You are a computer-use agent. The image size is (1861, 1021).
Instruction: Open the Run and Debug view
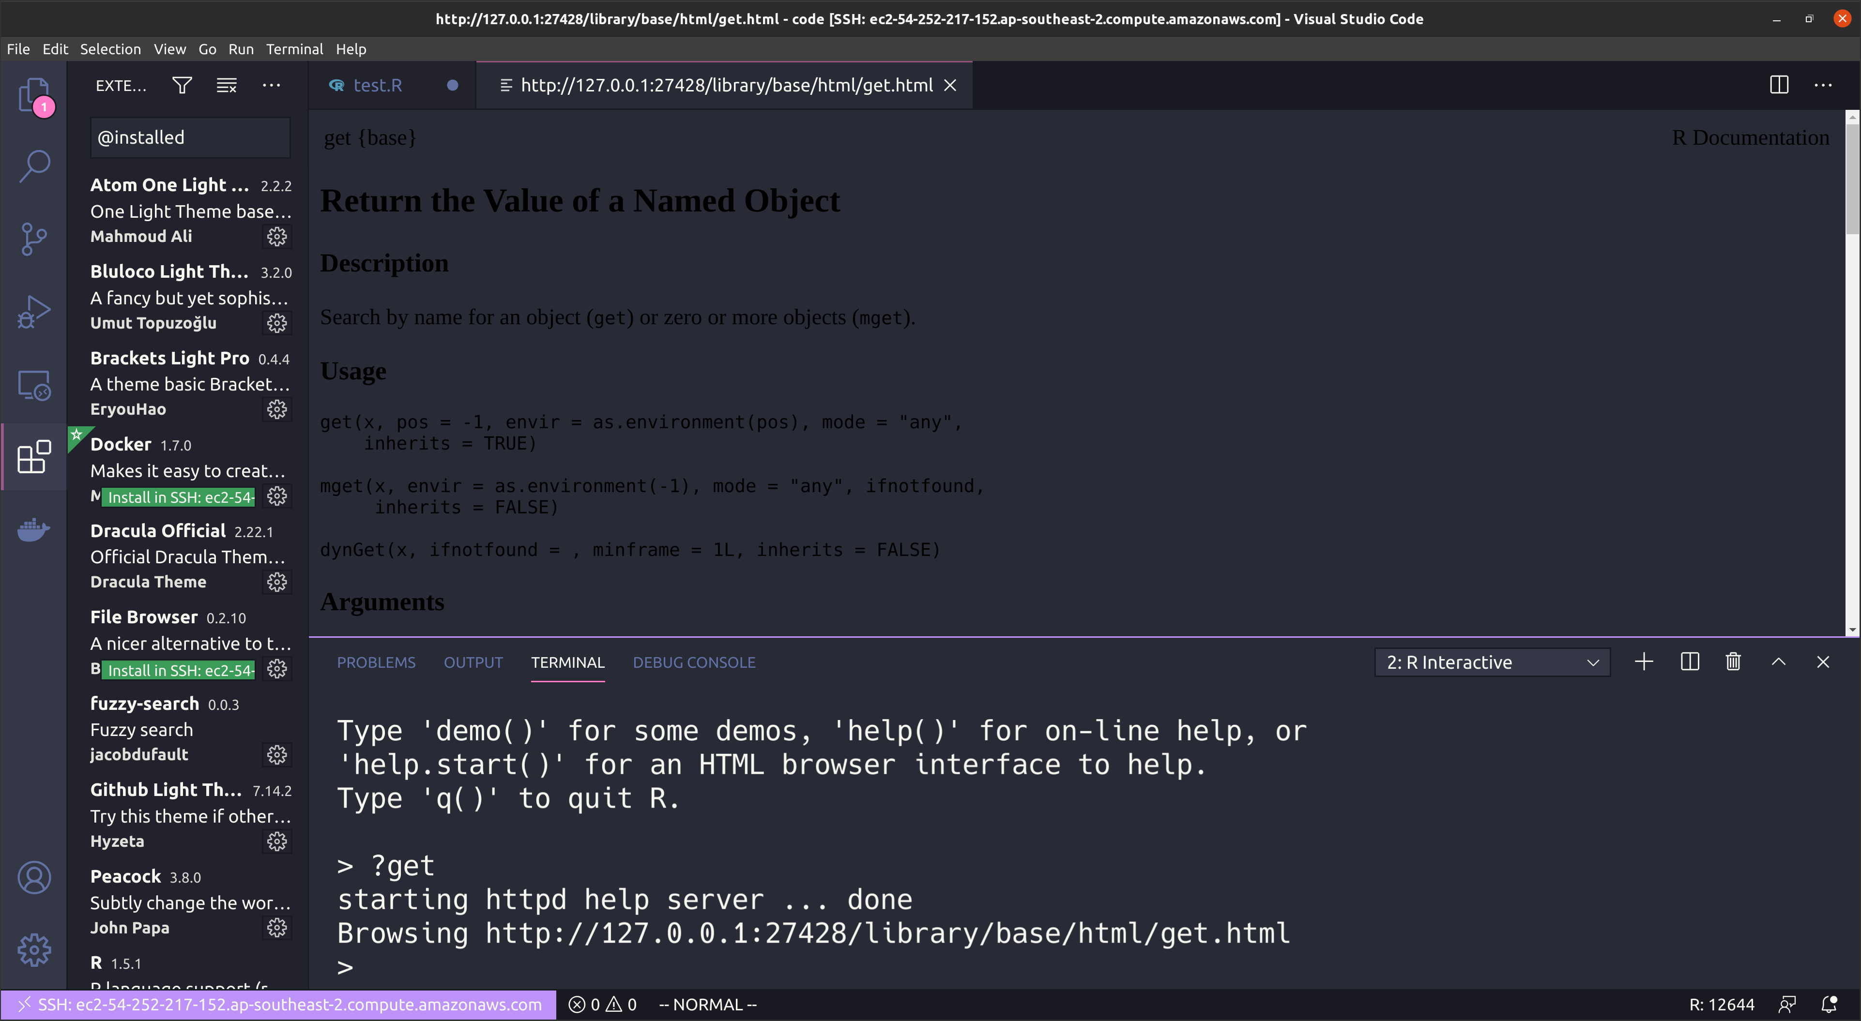coord(33,312)
